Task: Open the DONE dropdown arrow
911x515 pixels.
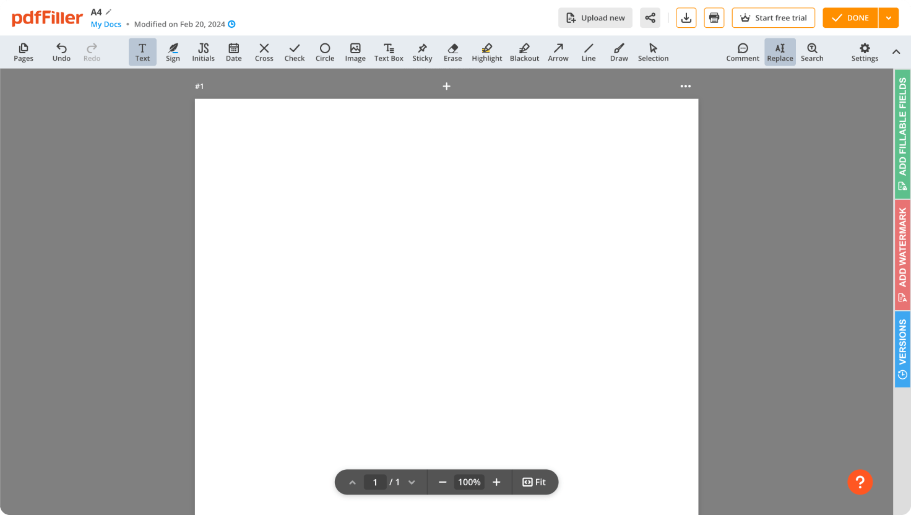Action: tap(889, 18)
